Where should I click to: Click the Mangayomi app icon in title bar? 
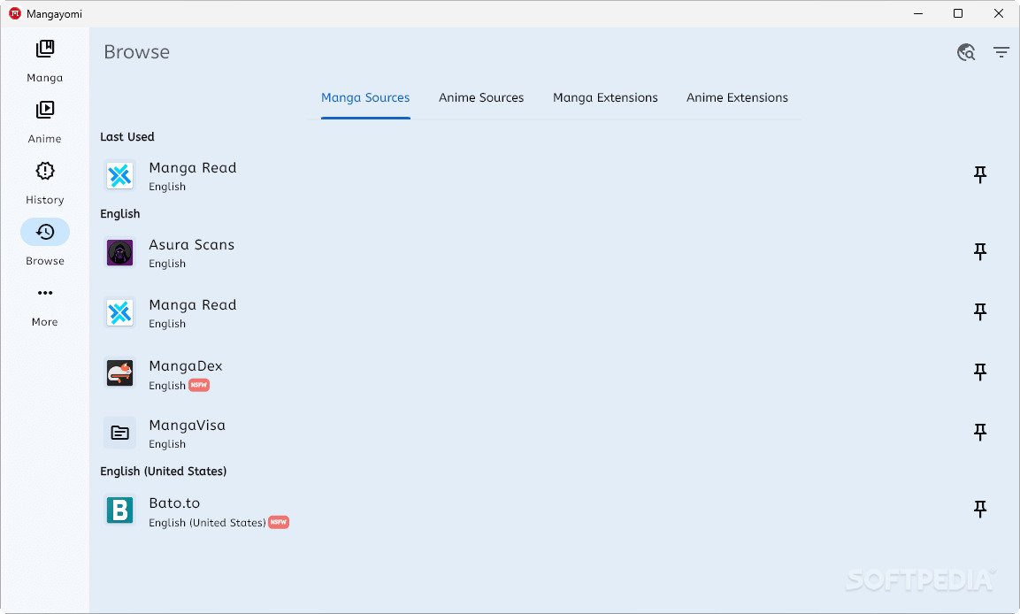[15, 13]
